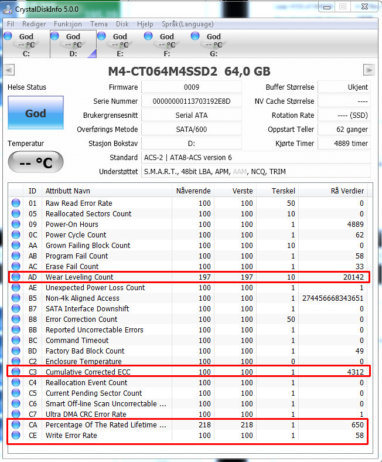This screenshot has height=462, width=382.
Task: Click the Overførings Metode SATA/600 field
Action: (192, 130)
